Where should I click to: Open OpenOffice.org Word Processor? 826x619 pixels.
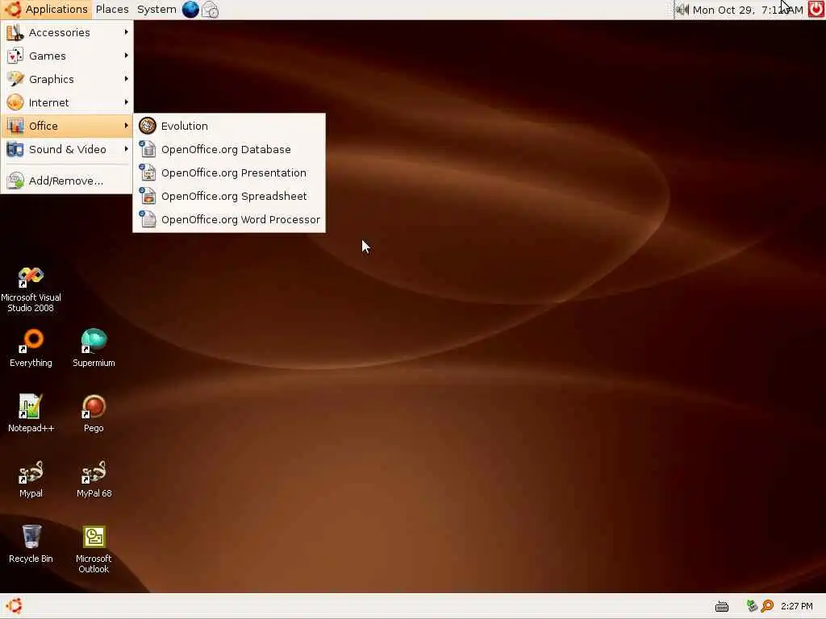click(x=229, y=219)
